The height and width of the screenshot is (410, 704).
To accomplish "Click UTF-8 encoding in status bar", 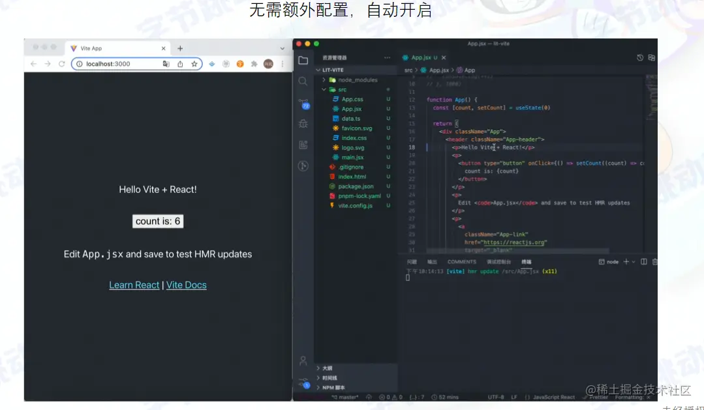I will coord(496,397).
